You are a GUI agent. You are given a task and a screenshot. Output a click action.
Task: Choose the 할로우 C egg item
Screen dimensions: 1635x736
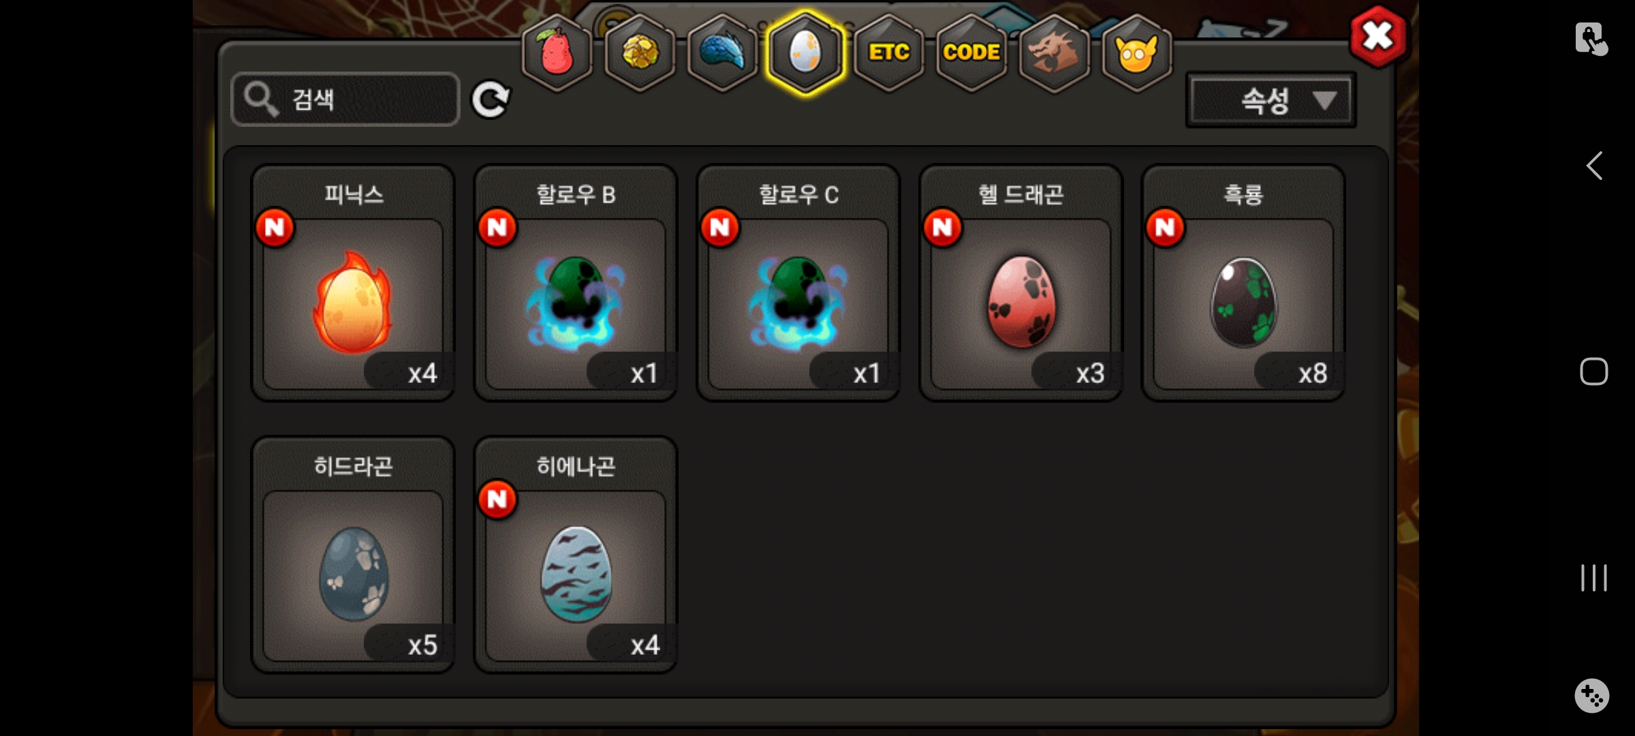pyautogui.click(x=798, y=283)
